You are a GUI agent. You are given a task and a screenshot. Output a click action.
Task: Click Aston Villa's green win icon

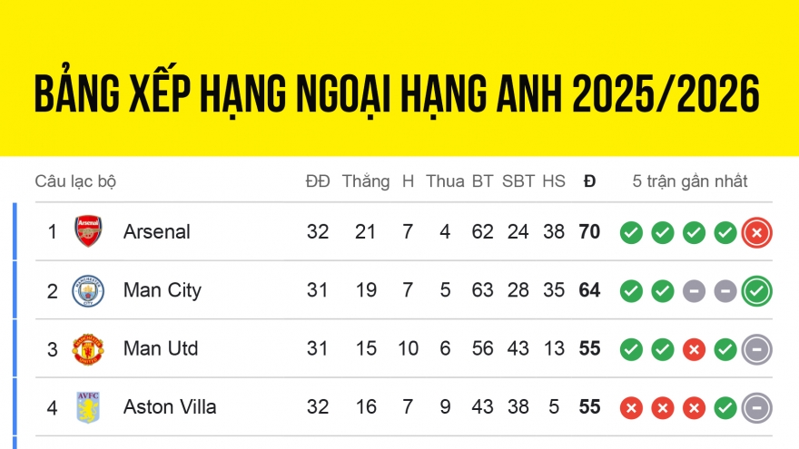coord(725,407)
